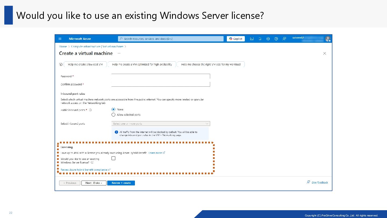Screen dimensions: 387x218
Task: Open the Help question mark icon
Action: pos(276,39)
